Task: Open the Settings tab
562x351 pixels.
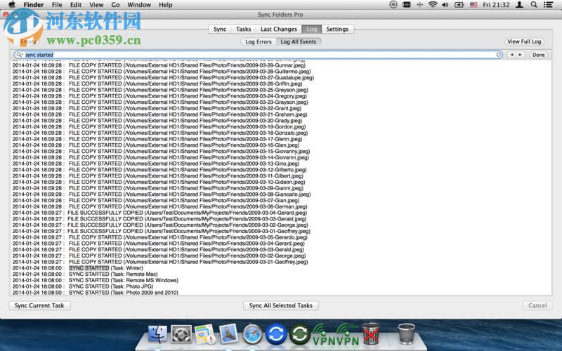Action: tap(337, 29)
